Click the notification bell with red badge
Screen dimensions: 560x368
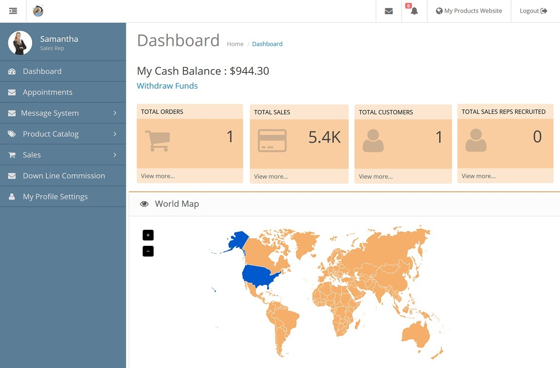coord(413,12)
